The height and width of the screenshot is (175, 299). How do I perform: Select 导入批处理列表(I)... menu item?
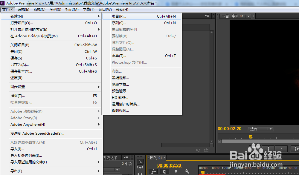51,156
